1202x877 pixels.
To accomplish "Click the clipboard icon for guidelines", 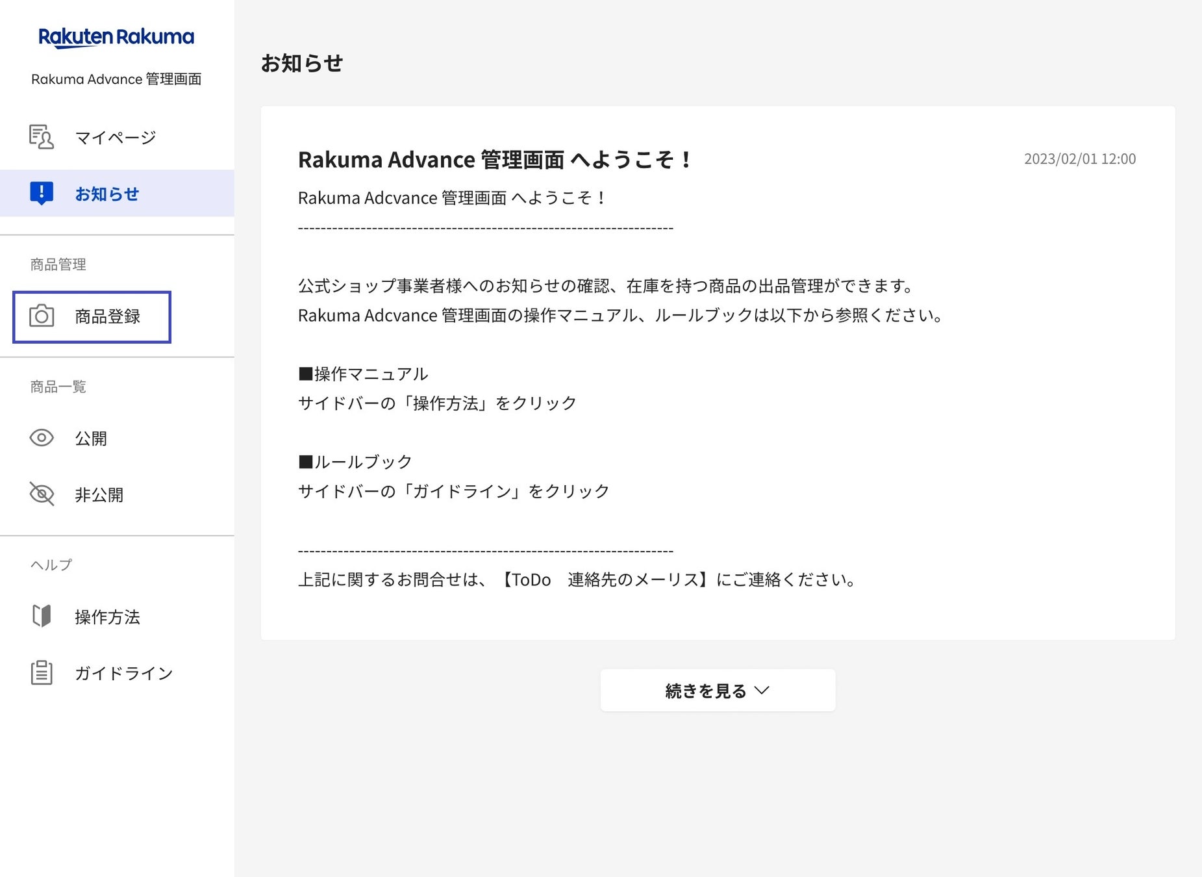I will coord(42,672).
